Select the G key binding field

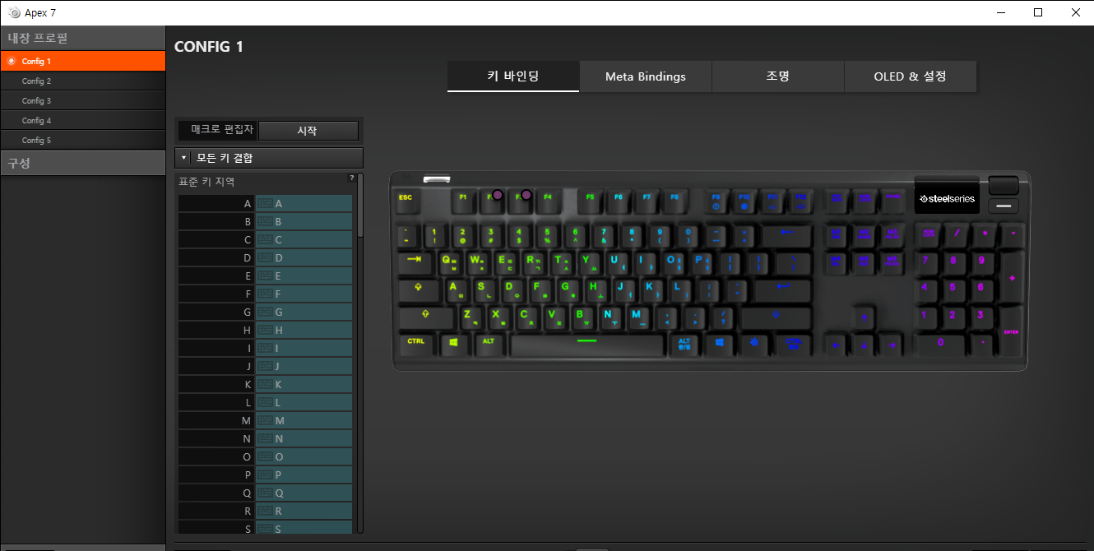pos(304,312)
